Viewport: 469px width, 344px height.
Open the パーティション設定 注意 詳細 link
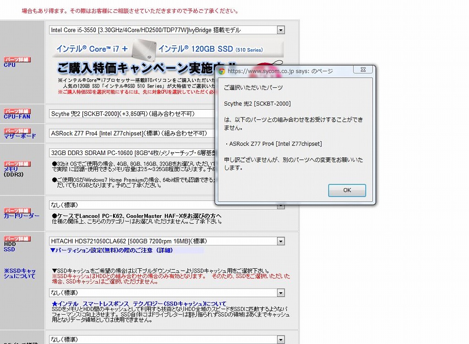click(x=112, y=250)
